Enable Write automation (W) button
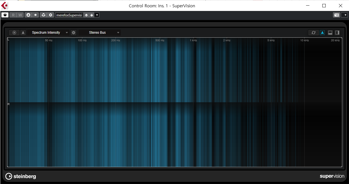 [x=20, y=15]
